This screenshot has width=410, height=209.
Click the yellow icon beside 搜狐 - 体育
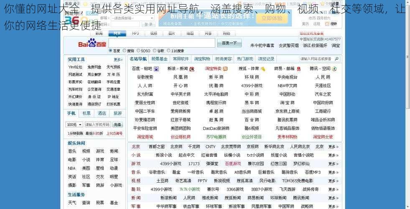tap(263, 69)
